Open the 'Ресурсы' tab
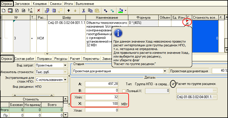 (61, 59)
